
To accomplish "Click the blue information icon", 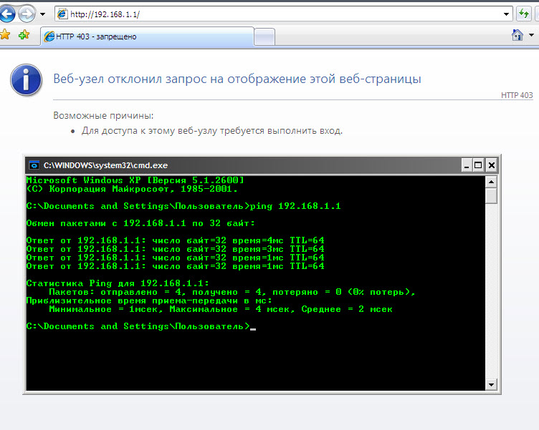I will (x=26, y=79).
